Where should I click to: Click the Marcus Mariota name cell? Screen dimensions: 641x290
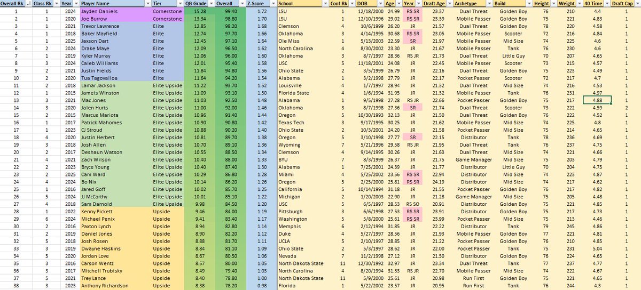pos(115,115)
